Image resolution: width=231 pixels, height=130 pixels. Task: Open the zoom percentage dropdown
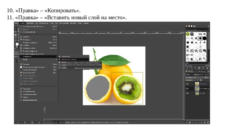pyautogui.click(x=62, y=122)
